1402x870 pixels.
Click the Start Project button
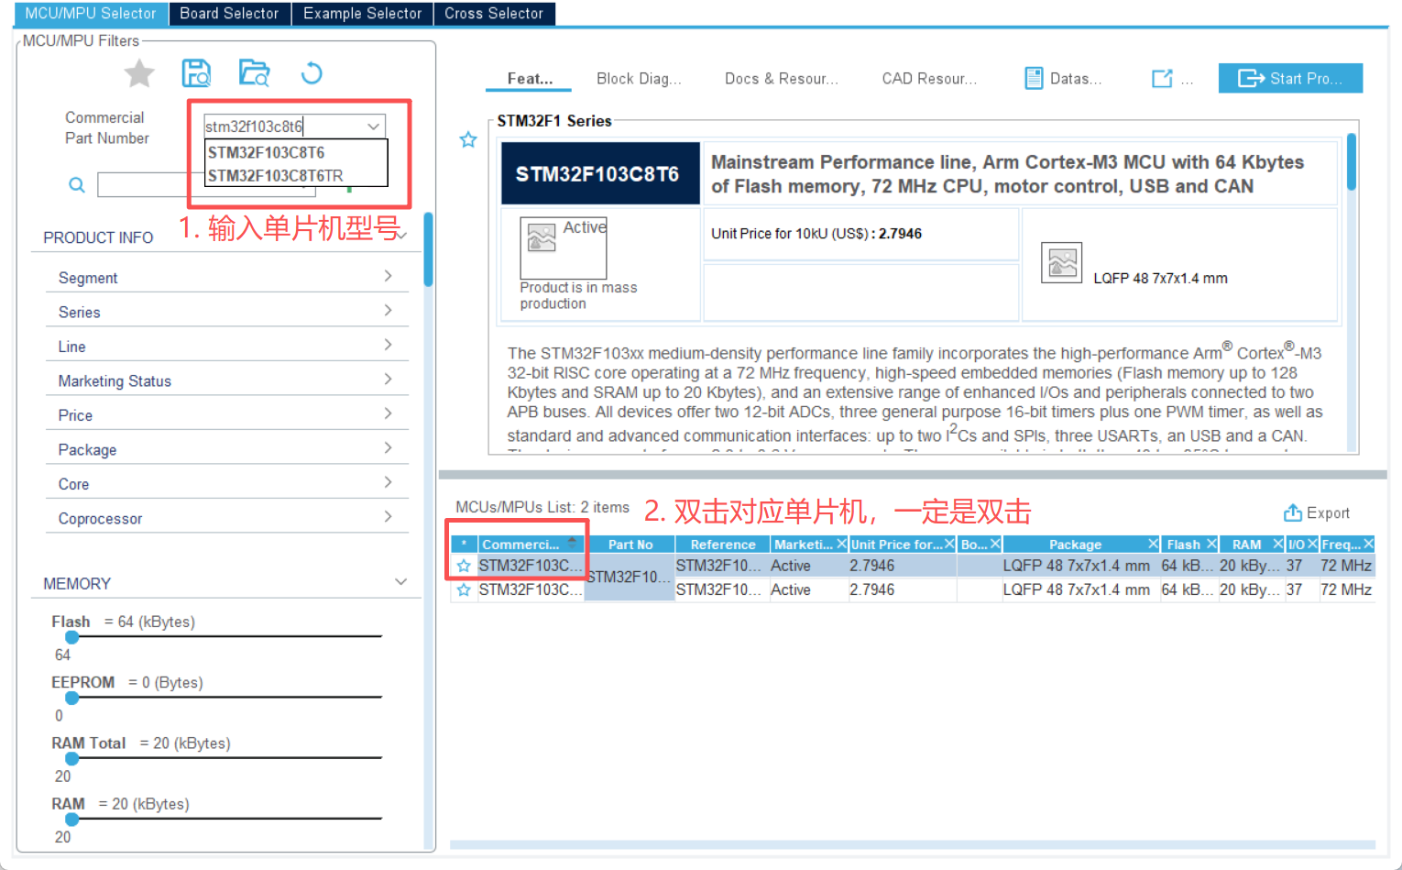pyautogui.click(x=1290, y=78)
